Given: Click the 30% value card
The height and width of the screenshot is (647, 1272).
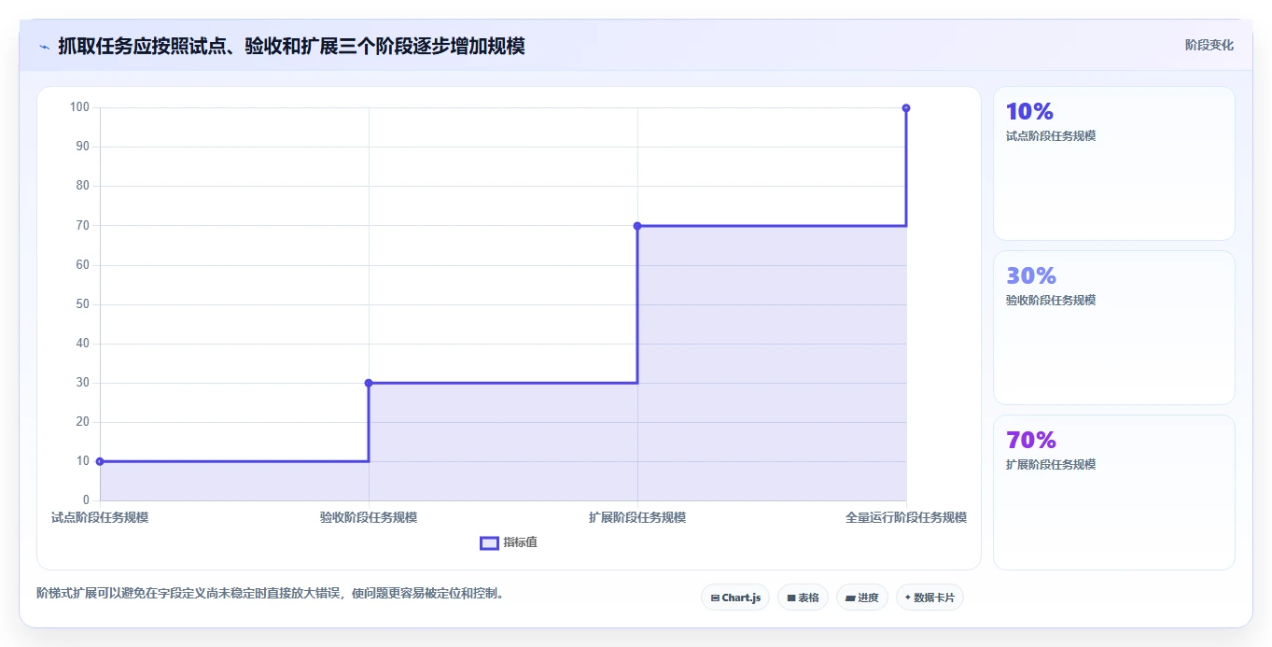Looking at the screenshot, I should pos(1114,328).
